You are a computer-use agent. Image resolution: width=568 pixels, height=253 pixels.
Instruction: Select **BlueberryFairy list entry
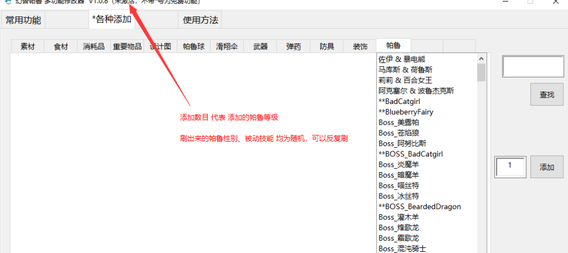tap(405, 112)
